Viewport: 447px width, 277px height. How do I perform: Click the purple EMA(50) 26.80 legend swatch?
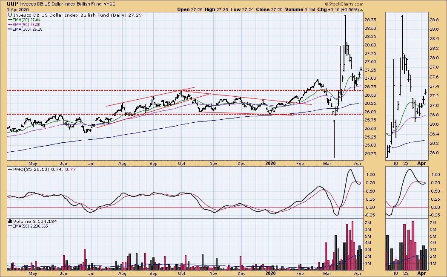tap(10, 25)
